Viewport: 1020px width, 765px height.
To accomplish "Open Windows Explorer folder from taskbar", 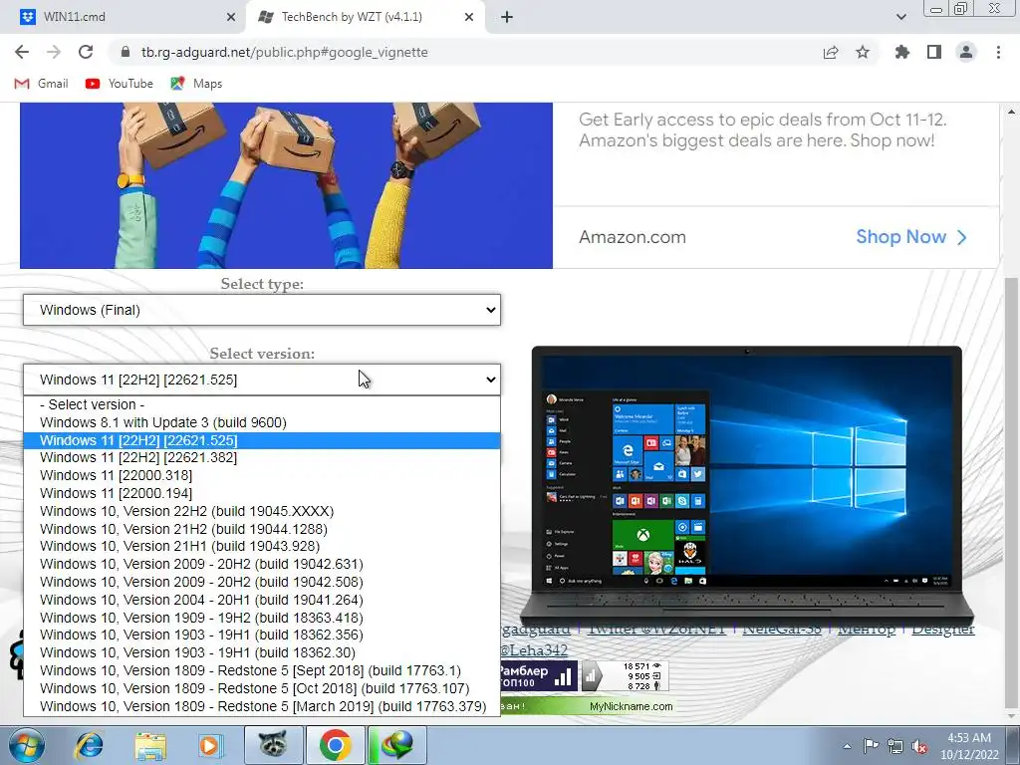I will point(150,745).
